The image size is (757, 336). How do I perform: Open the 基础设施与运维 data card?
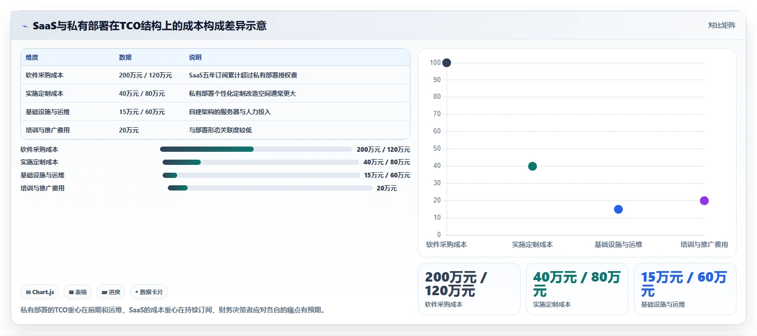pos(685,289)
